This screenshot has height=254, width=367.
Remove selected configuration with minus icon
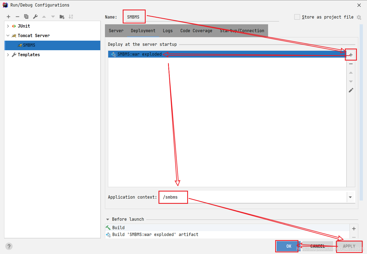coord(17,17)
